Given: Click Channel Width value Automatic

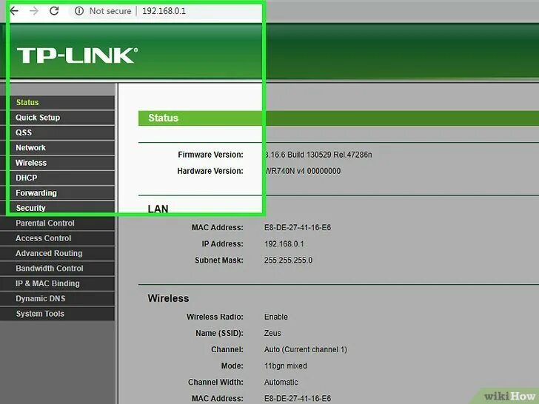Looking at the screenshot, I should (x=281, y=383).
